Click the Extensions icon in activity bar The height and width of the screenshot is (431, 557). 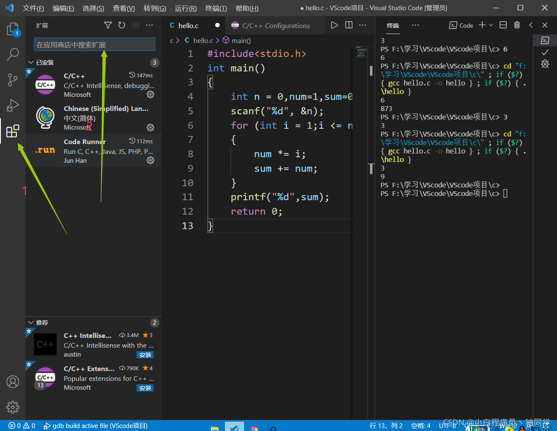pyautogui.click(x=13, y=131)
